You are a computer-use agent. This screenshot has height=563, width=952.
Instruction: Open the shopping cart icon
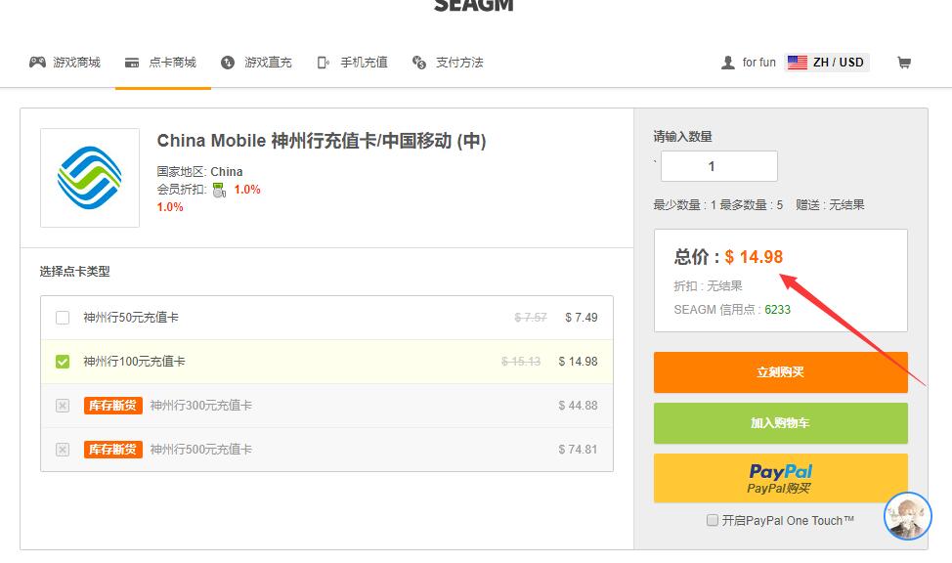click(x=903, y=62)
